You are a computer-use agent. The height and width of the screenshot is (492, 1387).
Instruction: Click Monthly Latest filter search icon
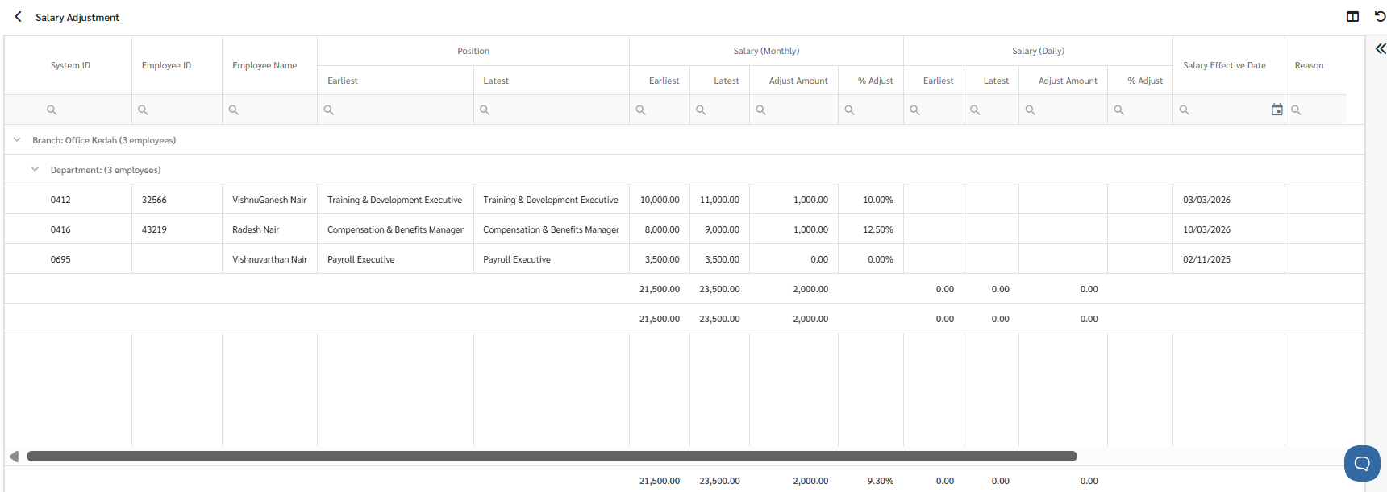click(x=701, y=110)
